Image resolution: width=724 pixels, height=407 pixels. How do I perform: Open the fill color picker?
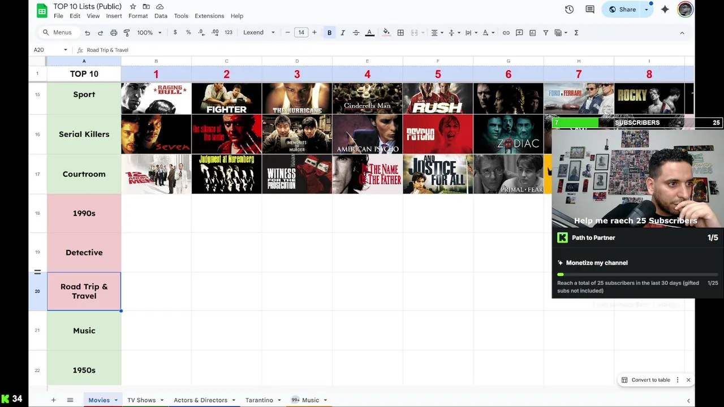tap(386, 33)
